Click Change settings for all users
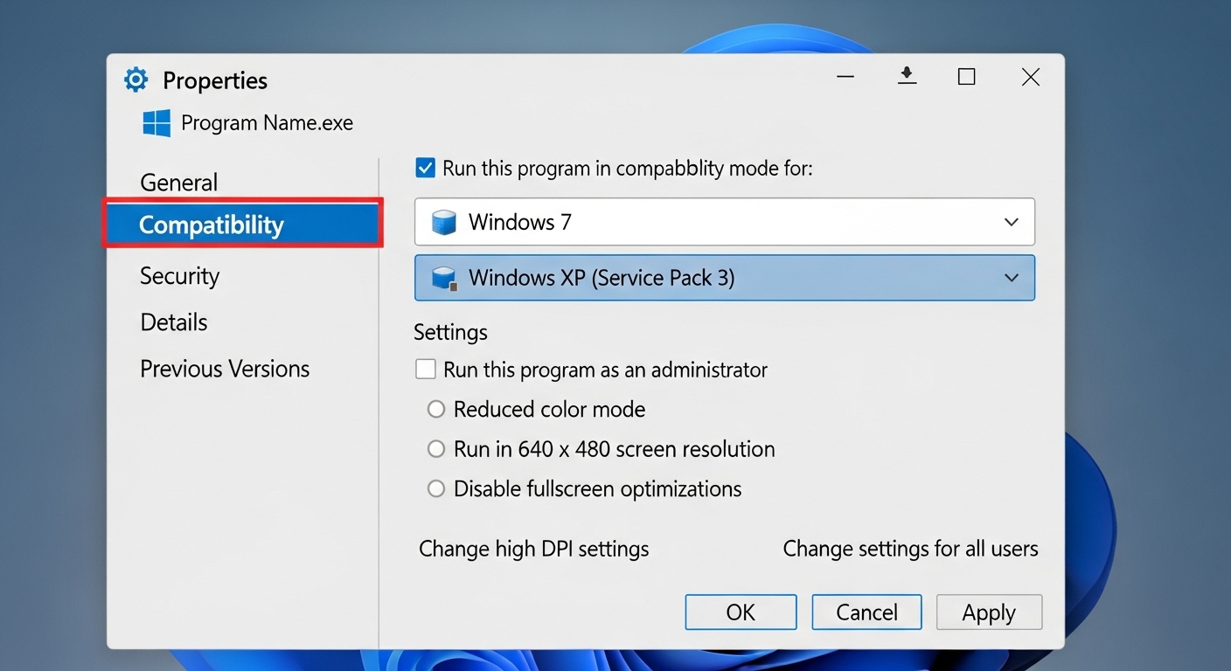 (910, 549)
